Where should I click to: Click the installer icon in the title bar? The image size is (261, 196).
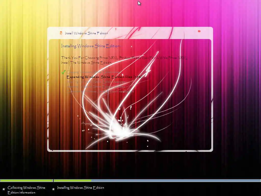pos(61,33)
